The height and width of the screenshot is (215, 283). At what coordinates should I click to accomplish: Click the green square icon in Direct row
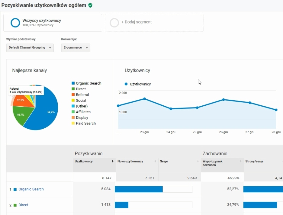pyautogui.click(x=15, y=205)
